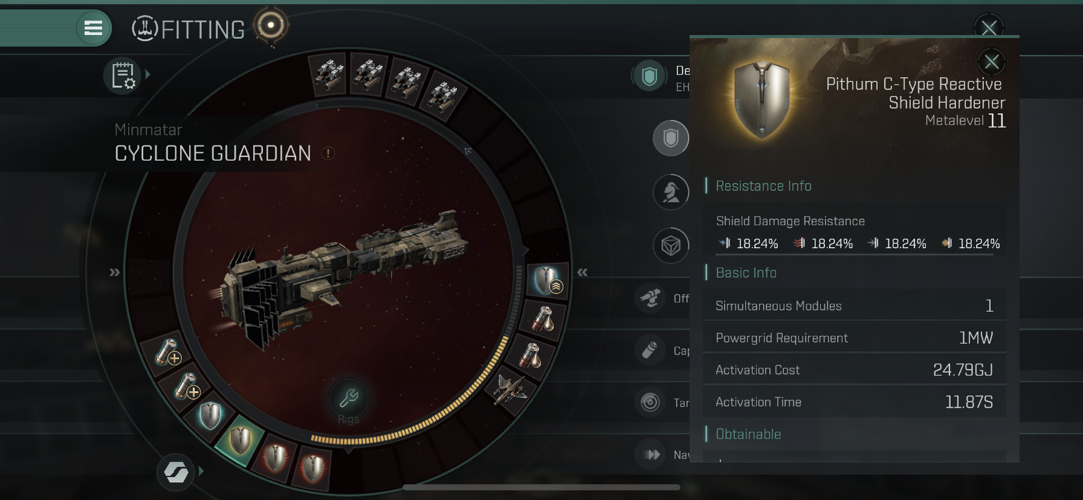
Task: Expand left panel with double chevron
Action: 114,272
